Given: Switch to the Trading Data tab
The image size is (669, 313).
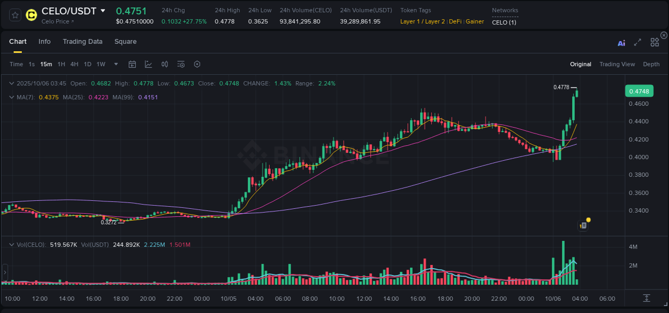Looking at the screenshot, I should pyautogui.click(x=82, y=41).
